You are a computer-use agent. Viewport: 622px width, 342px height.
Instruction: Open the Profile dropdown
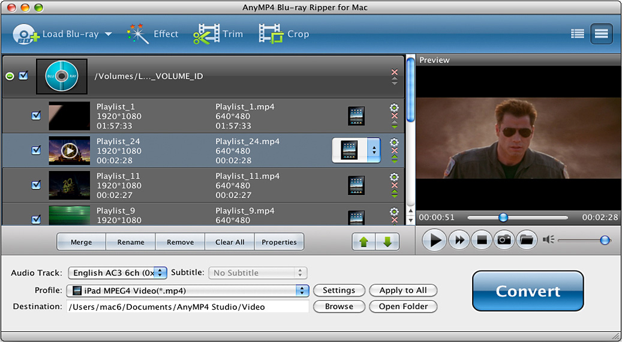click(188, 291)
